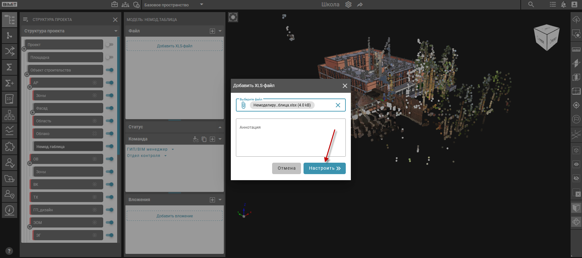The height and width of the screenshot is (258, 582).
Task: Collapse the Статус section
Action: pyautogui.click(x=220, y=127)
